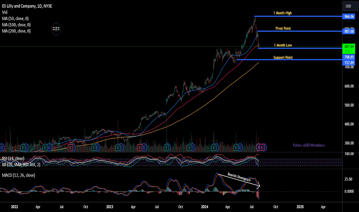Click the 400.00 price axis label

(x=349, y=124)
